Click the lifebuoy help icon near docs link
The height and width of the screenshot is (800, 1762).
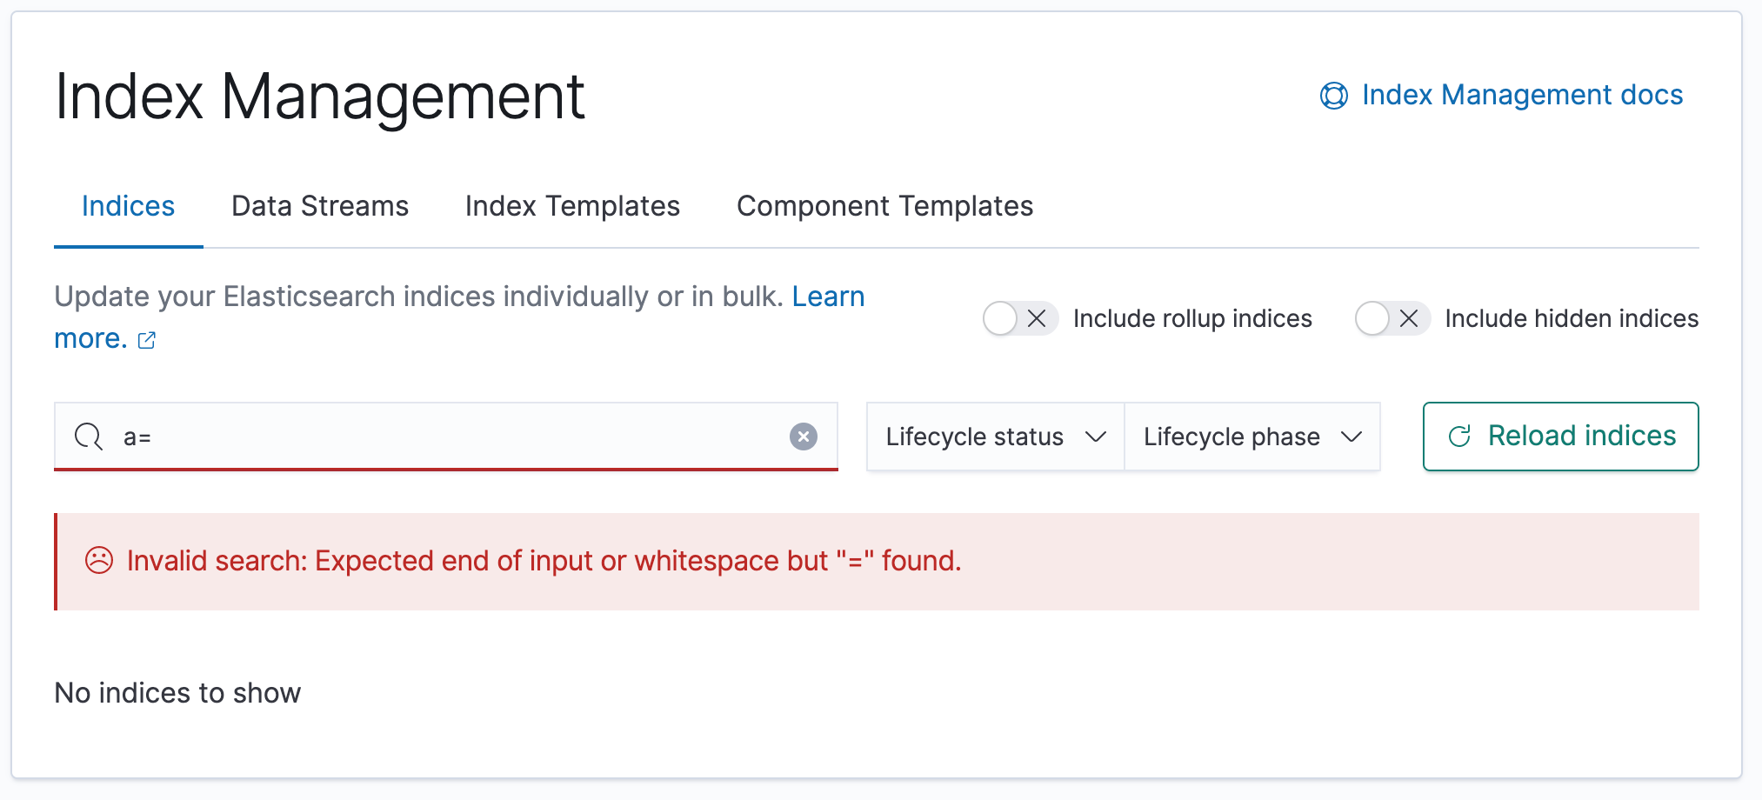click(1333, 96)
